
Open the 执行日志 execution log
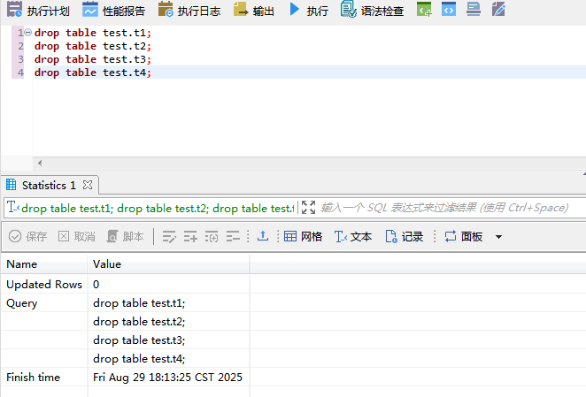pos(189,11)
